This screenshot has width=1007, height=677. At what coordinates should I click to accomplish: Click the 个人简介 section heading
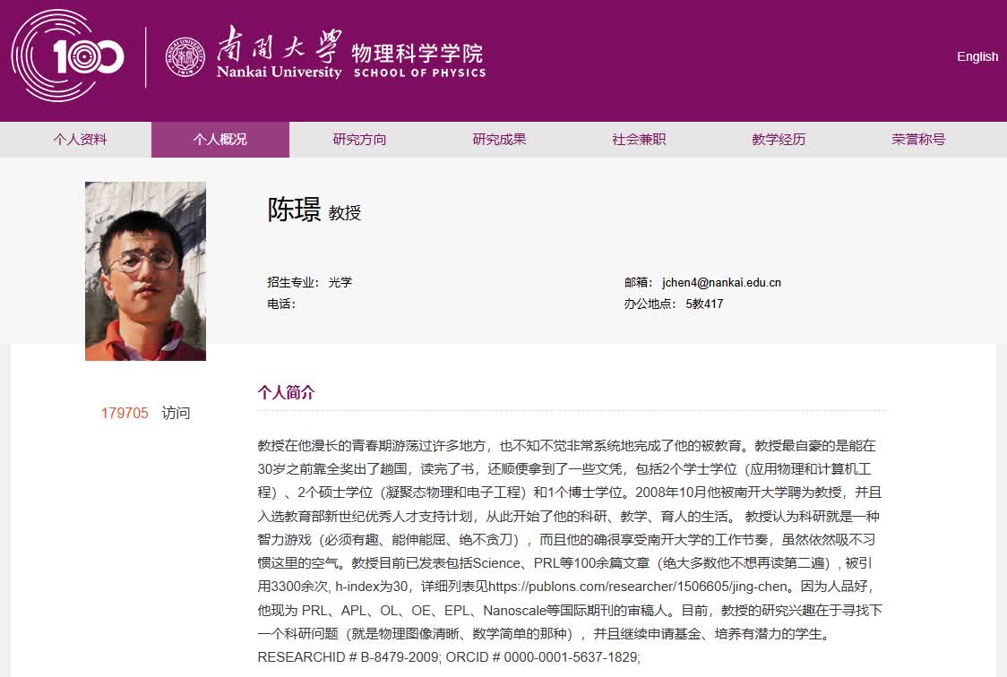pos(287,392)
